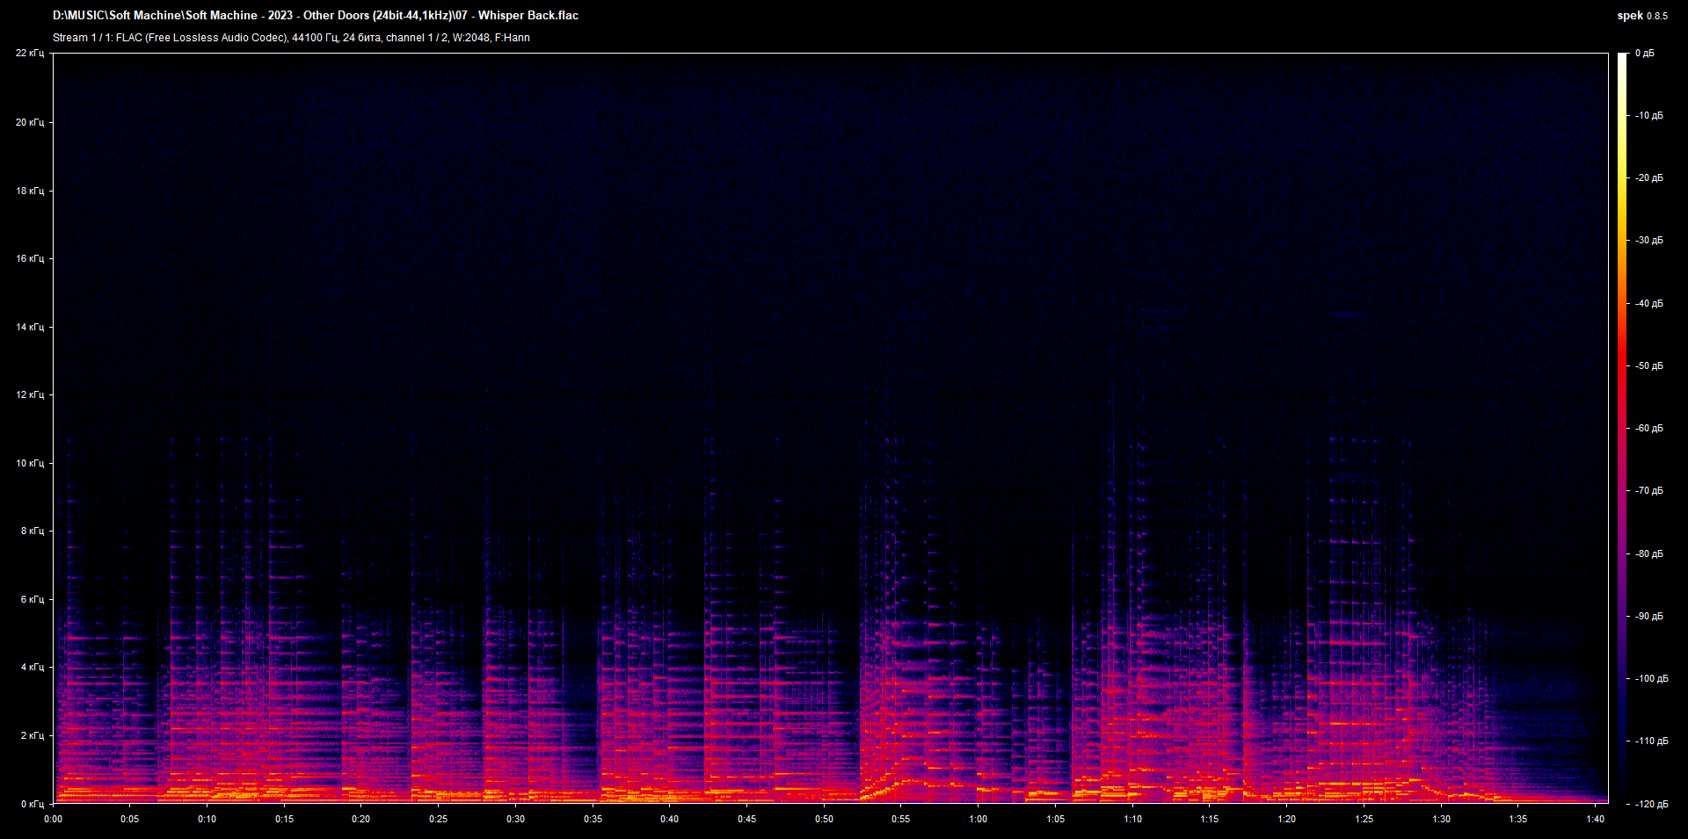Click the -120 дБ scale label

click(1650, 804)
